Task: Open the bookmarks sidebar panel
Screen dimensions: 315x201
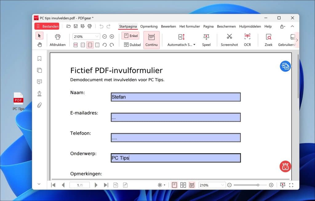Action: pyautogui.click(x=39, y=58)
